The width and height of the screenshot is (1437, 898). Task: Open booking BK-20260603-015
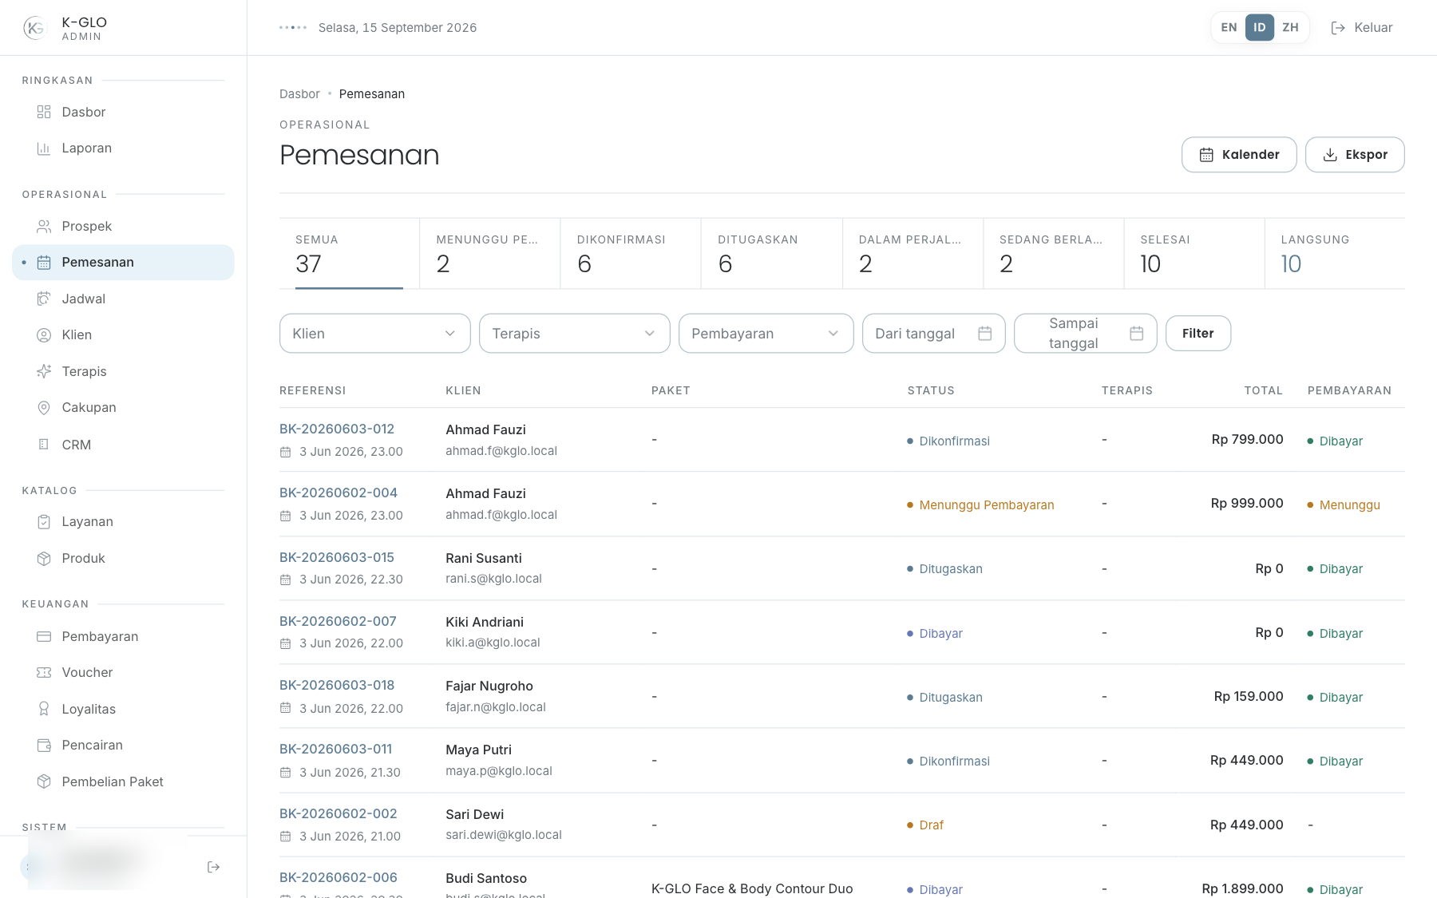tap(337, 557)
